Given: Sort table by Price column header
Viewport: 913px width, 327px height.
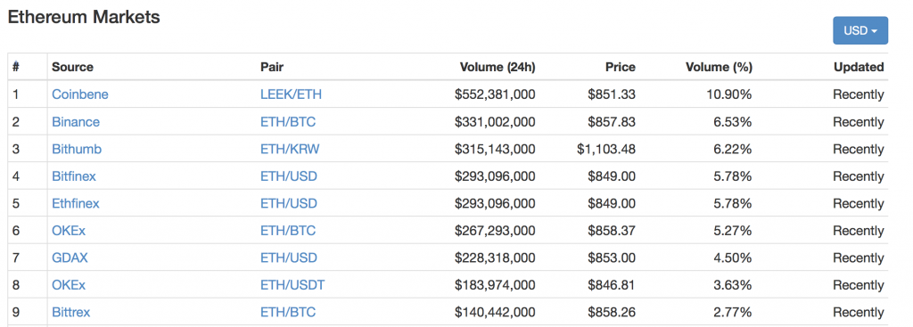Looking at the screenshot, I should coord(621,67).
